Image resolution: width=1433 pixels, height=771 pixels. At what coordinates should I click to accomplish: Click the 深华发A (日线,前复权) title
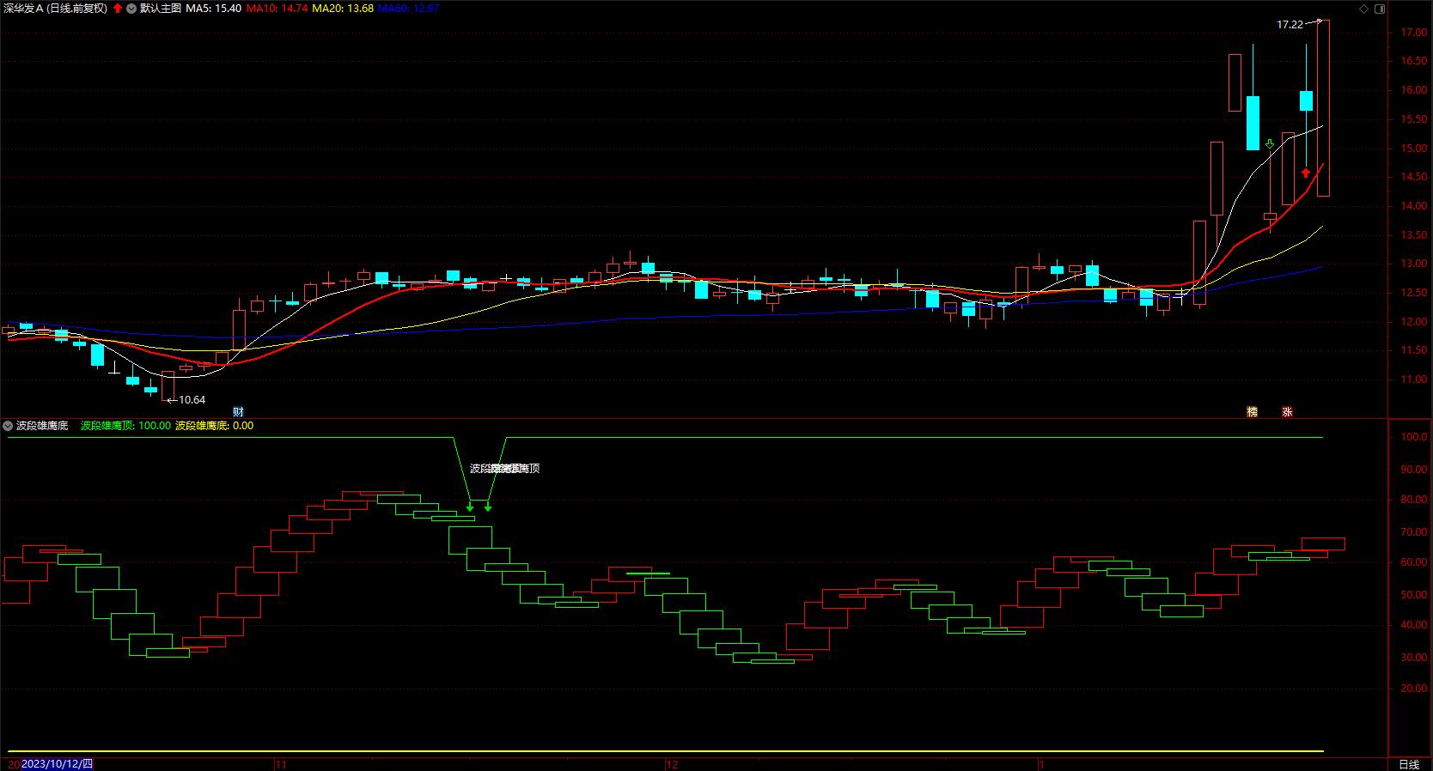(x=56, y=9)
